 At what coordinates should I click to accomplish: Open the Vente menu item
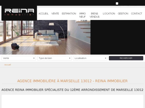pyautogui.click(x=55, y=14)
